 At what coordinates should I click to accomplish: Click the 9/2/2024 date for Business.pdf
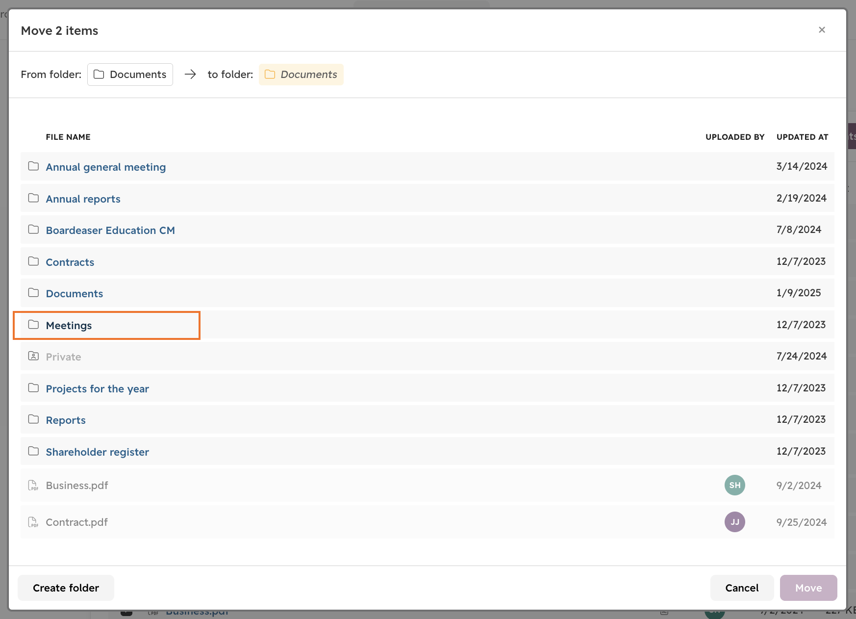coord(799,486)
